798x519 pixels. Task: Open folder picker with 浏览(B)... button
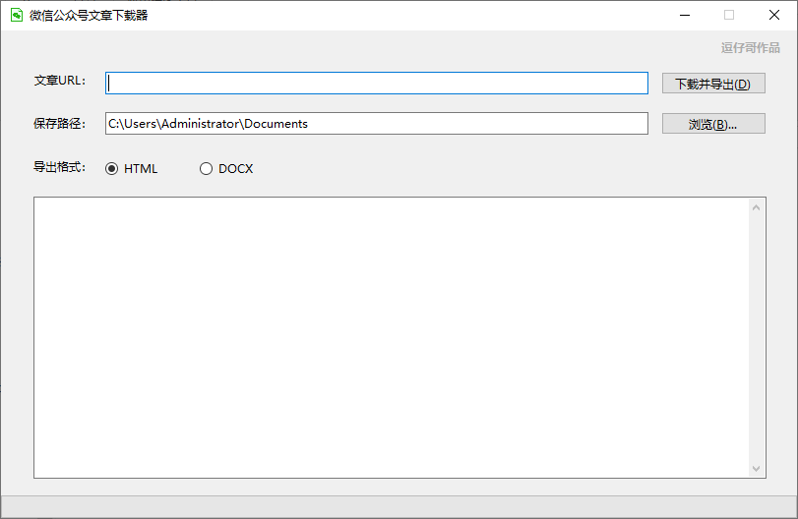coord(713,124)
